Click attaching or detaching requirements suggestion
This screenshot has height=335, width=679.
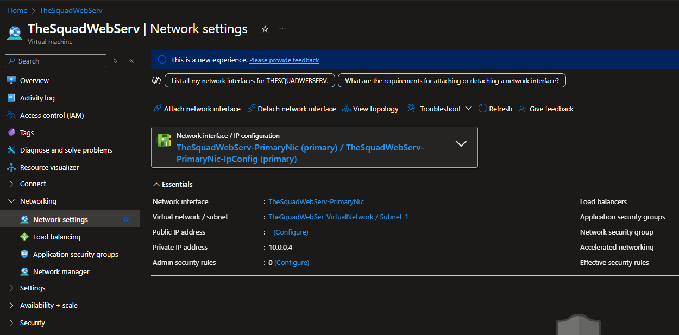pos(452,80)
